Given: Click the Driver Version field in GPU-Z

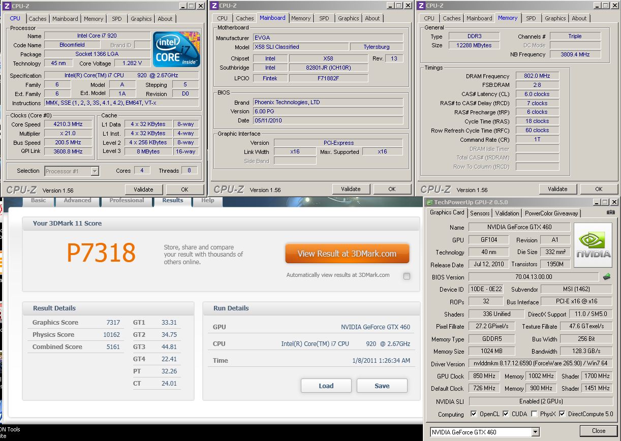Looking at the screenshot, I should click(x=540, y=364).
